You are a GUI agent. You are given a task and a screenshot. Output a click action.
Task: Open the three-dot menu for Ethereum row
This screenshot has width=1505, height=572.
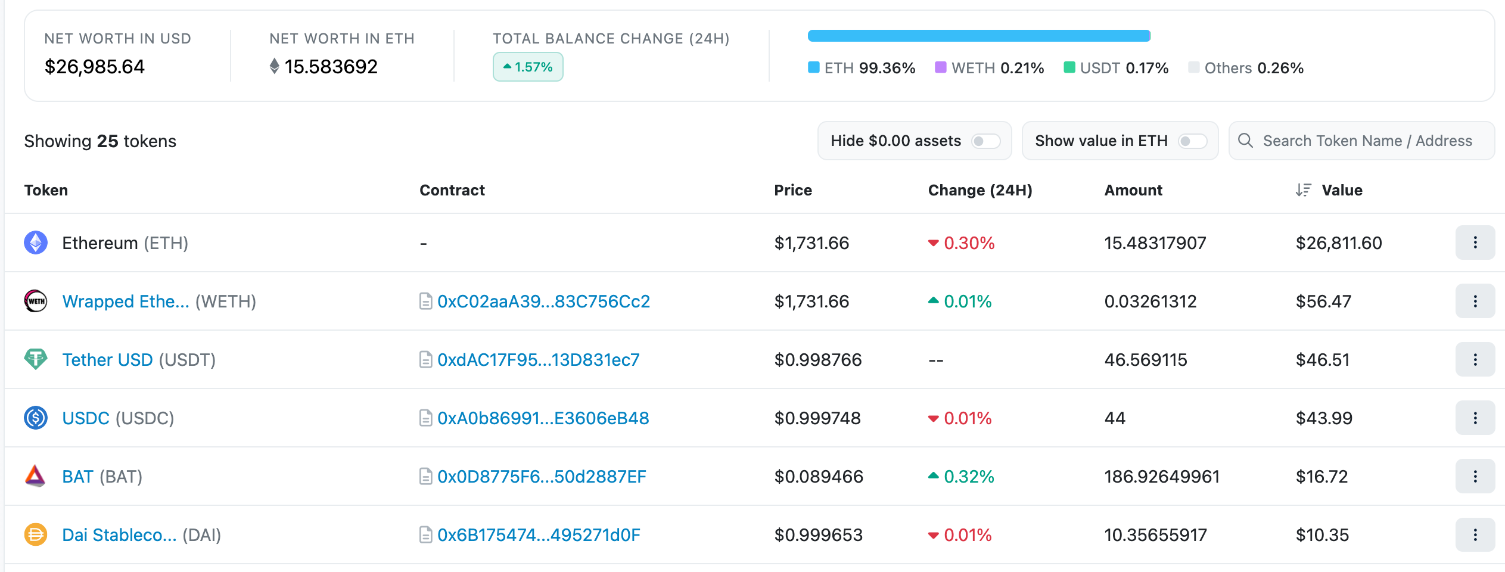(1475, 243)
